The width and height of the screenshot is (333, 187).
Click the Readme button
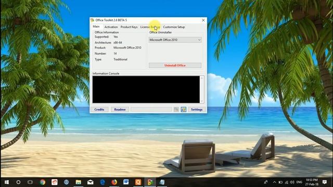coord(120,110)
